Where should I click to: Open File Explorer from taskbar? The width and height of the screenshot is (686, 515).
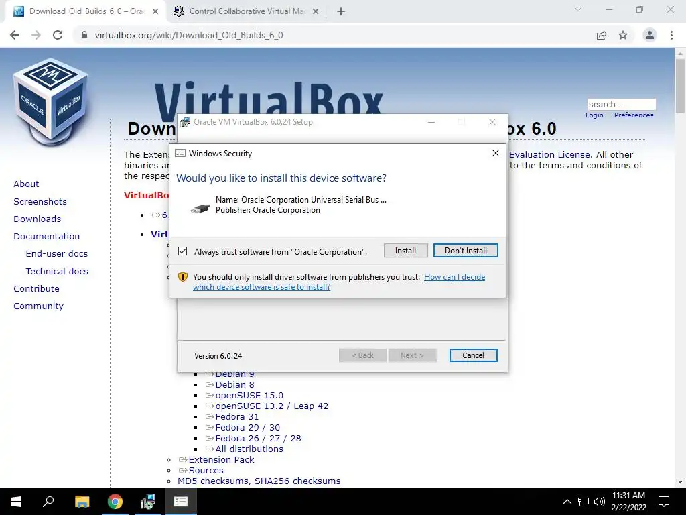pyautogui.click(x=82, y=502)
